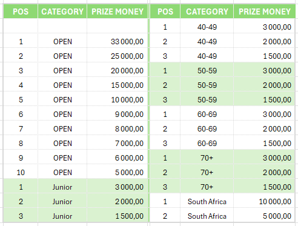The image size is (298, 226).
Task: Select South Africa cell with 10 000,00 prize
Action: pos(207,202)
